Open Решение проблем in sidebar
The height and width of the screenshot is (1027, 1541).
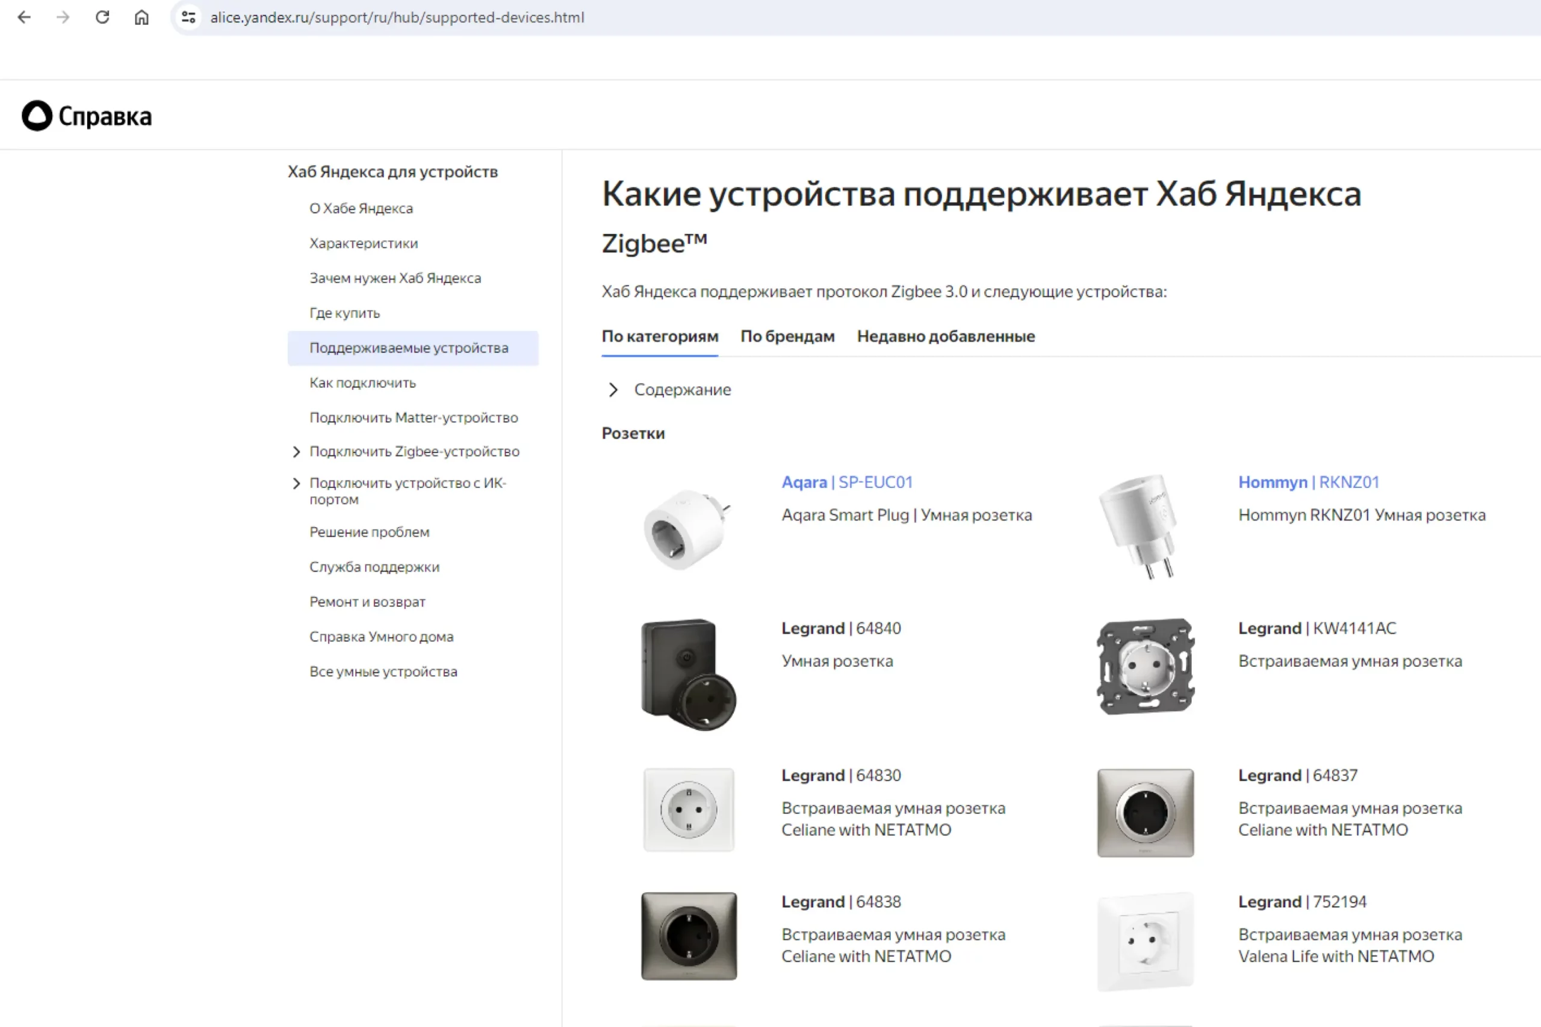(369, 532)
